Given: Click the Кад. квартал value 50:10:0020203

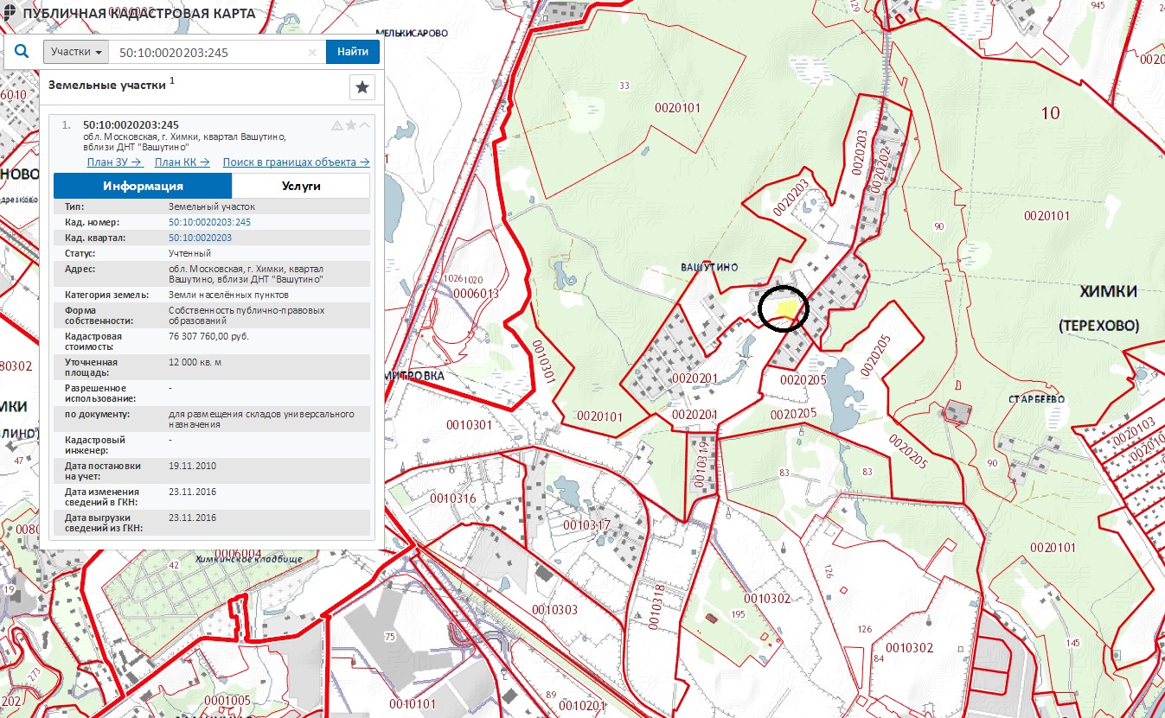Looking at the screenshot, I should [x=200, y=238].
